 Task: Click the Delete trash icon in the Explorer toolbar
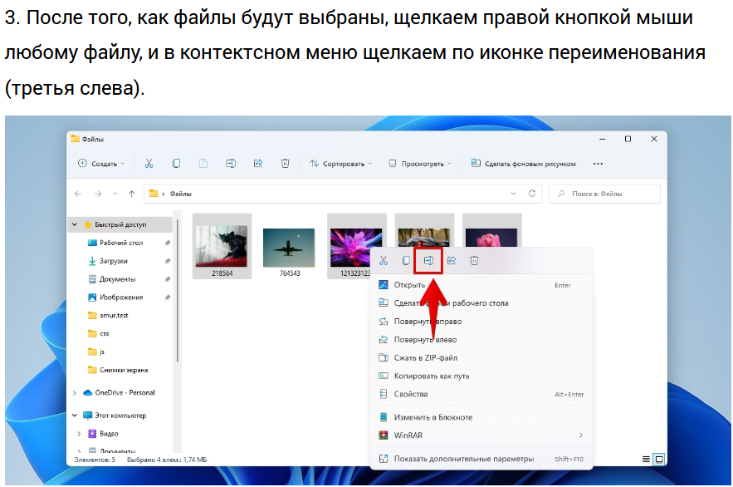(286, 163)
